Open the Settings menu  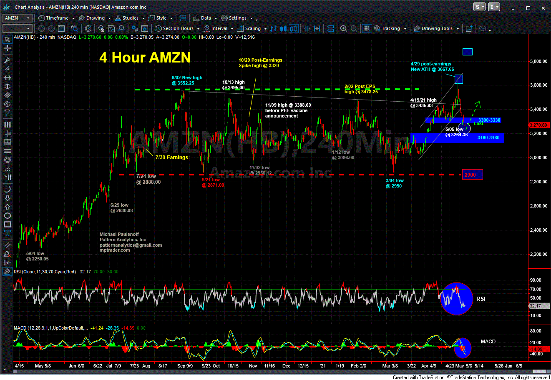point(237,18)
